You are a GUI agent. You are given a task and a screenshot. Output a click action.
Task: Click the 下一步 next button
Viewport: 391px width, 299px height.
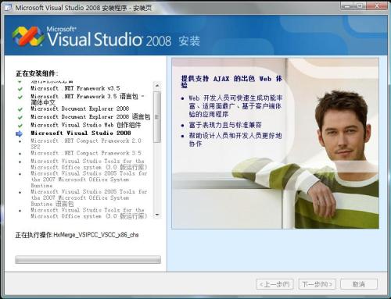pyautogui.click(x=317, y=284)
